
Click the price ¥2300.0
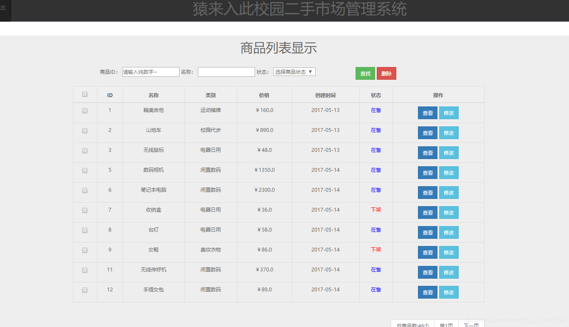pos(264,190)
